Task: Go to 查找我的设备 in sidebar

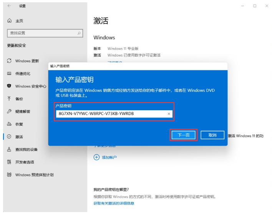Action: coord(26,149)
